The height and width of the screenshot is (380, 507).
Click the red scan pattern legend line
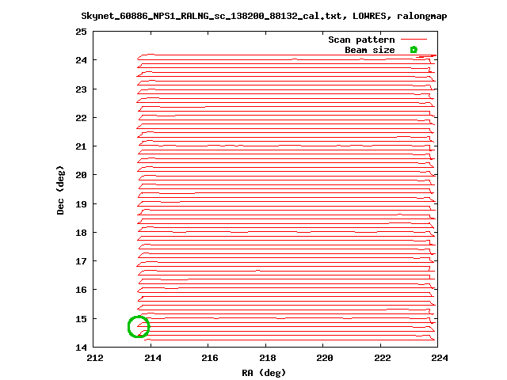(414, 40)
